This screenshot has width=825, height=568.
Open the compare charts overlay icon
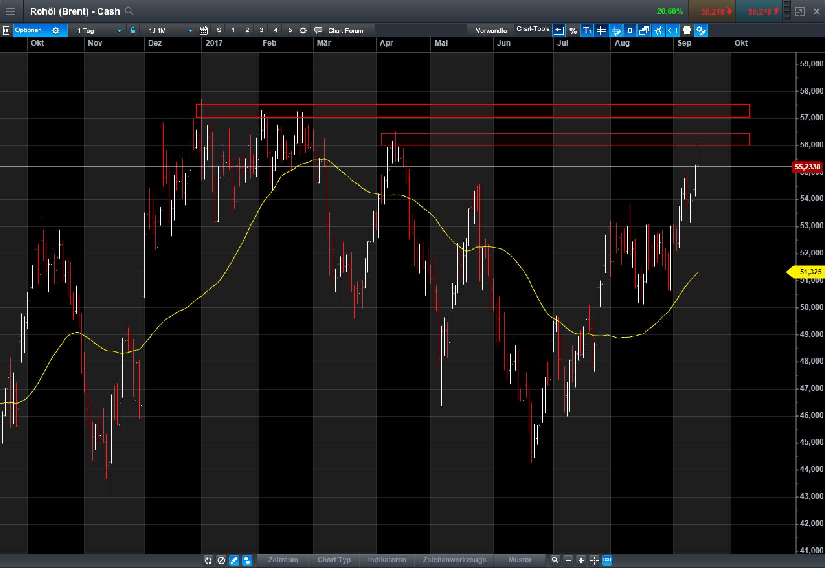tap(644, 30)
